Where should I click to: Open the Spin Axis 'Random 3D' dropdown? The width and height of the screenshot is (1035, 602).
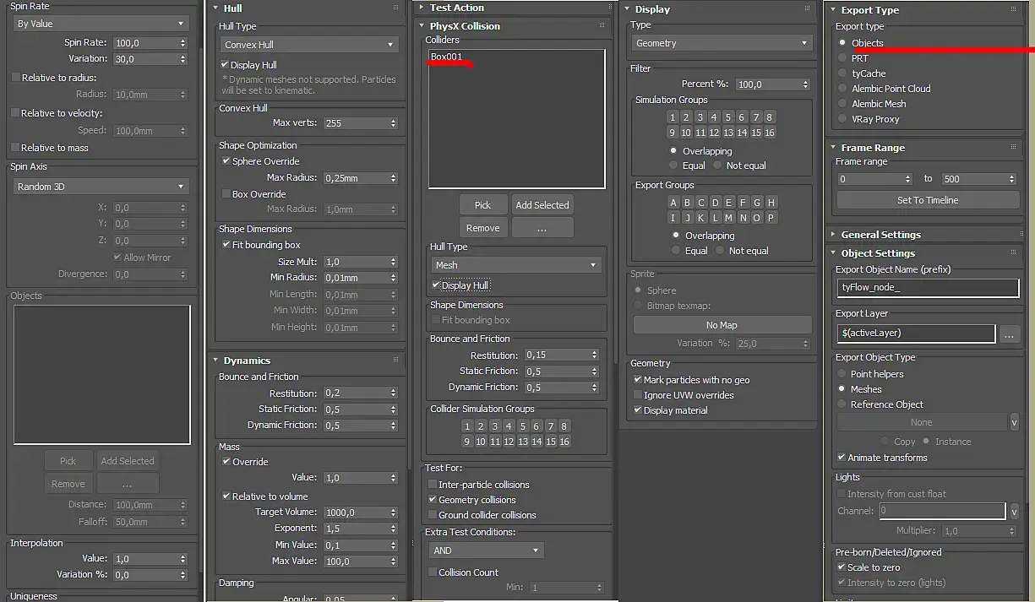(101, 187)
